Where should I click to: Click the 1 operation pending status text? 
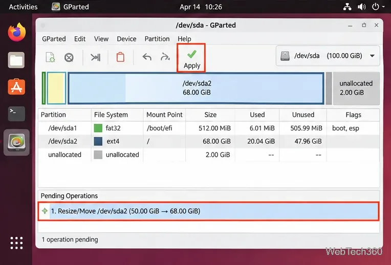click(70, 239)
